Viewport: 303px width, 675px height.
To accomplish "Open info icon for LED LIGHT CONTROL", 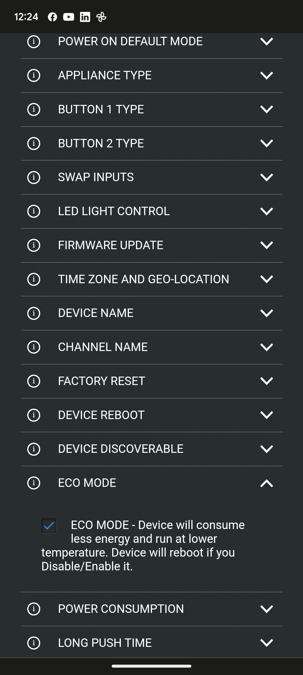I will 34,211.
